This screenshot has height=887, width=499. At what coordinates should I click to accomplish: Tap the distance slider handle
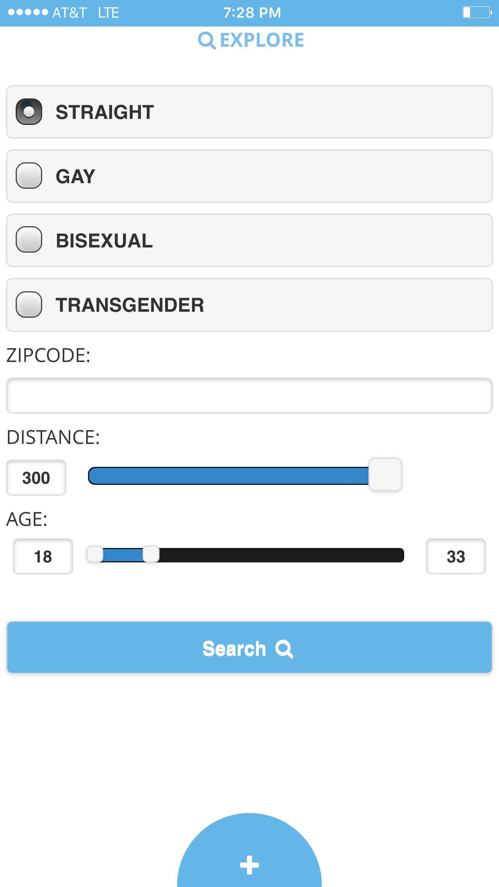[385, 474]
